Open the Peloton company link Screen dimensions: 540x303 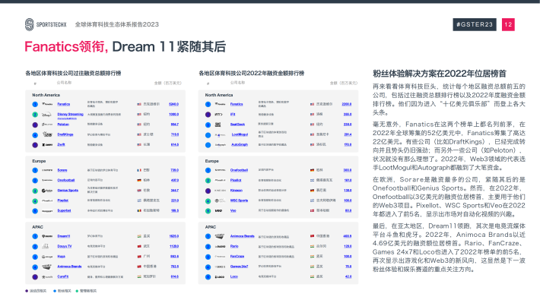click(63, 125)
